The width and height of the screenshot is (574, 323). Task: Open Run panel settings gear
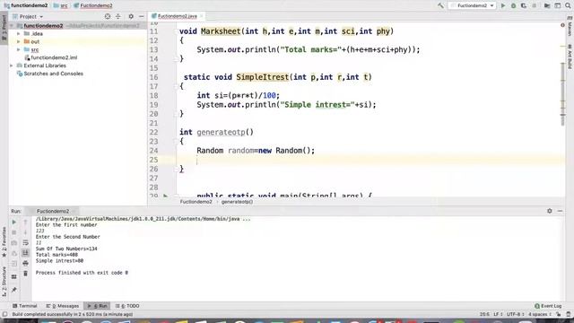(x=550, y=211)
